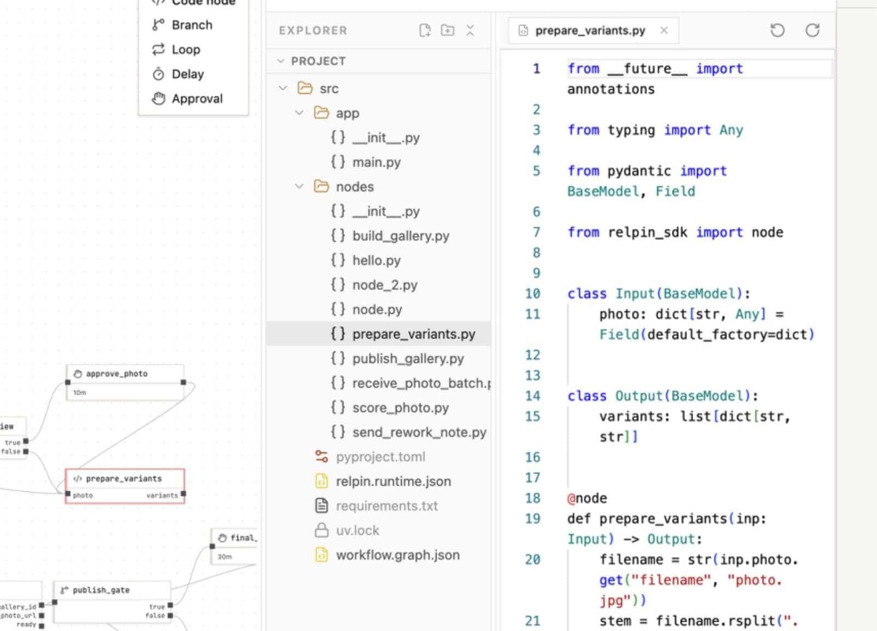
Task: Choose Delay from the node menu
Action: coord(193,74)
